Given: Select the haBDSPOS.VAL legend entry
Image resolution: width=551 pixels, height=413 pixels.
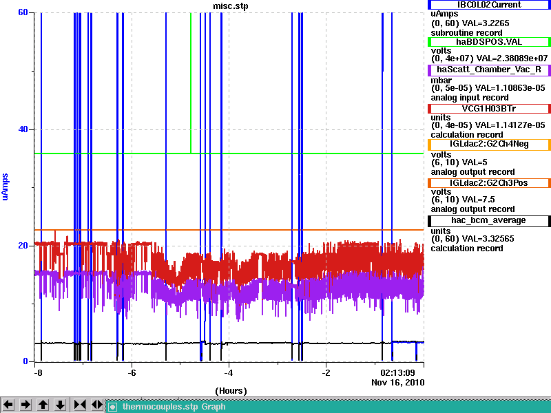Looking at the screenshot, I should 489,42.
